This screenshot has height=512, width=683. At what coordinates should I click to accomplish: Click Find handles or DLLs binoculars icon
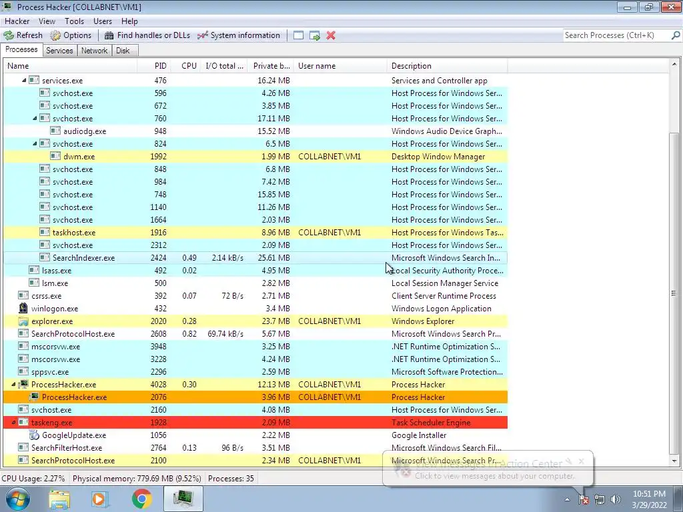point(109,35)
